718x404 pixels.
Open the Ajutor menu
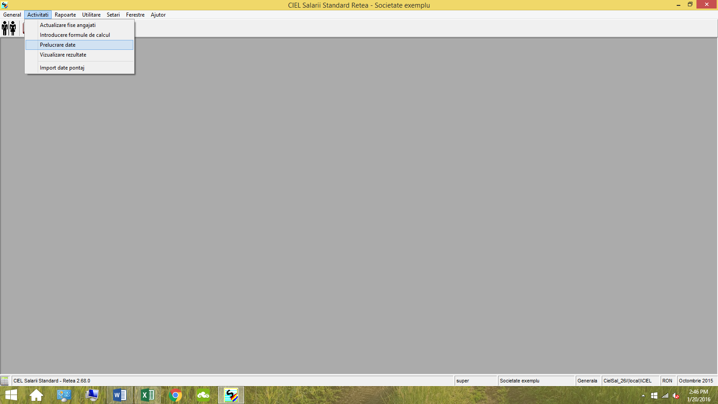click(158, 15)
